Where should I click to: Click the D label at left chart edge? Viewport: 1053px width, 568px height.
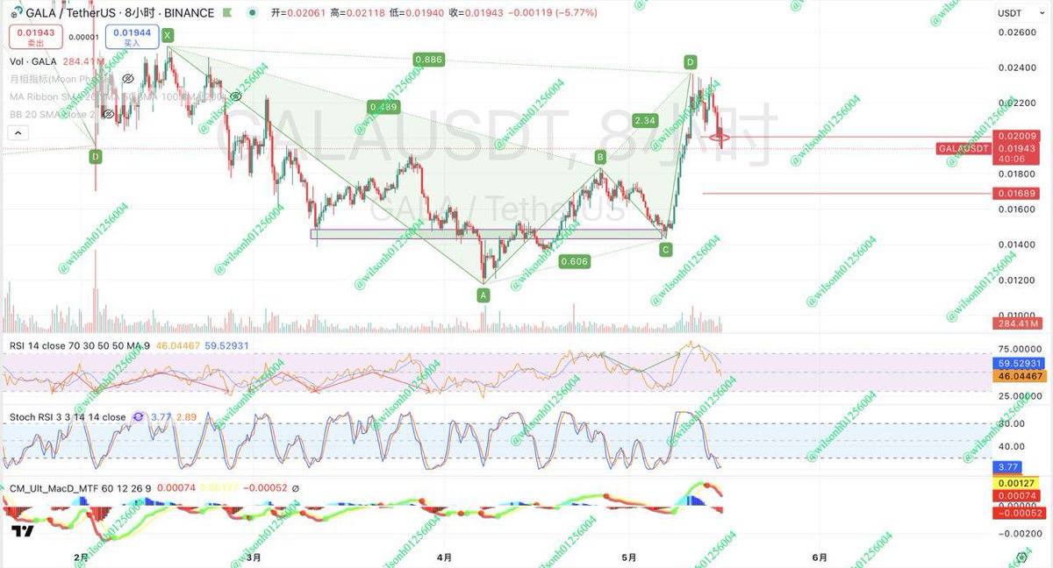coord(95,157)
